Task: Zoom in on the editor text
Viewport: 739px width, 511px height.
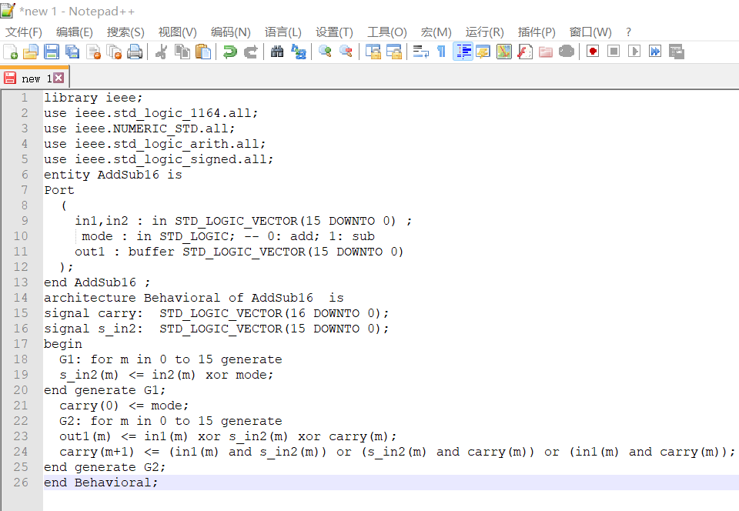Action: click(x=325, y=52)
